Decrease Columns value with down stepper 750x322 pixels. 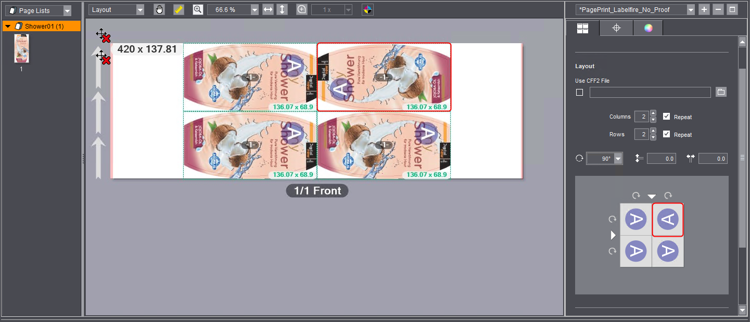tap(653, 120)
